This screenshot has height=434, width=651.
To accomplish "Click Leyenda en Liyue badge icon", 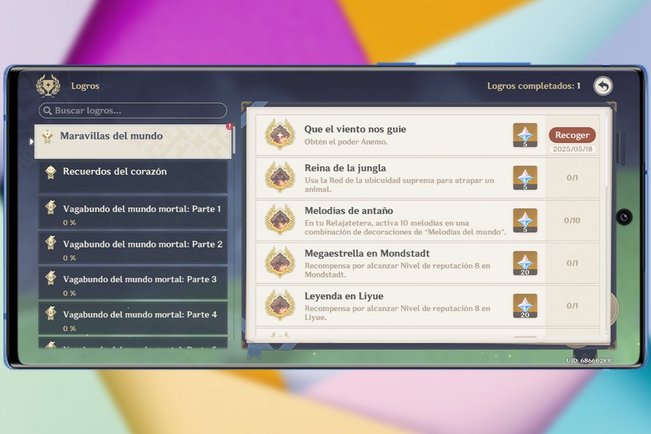I will point(280,305).
